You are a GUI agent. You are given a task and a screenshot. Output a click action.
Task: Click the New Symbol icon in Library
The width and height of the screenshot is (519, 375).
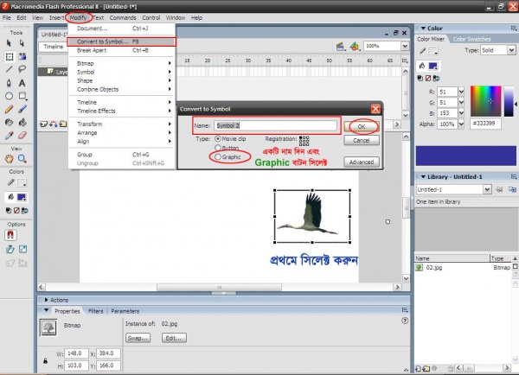(x=419, y=368)
